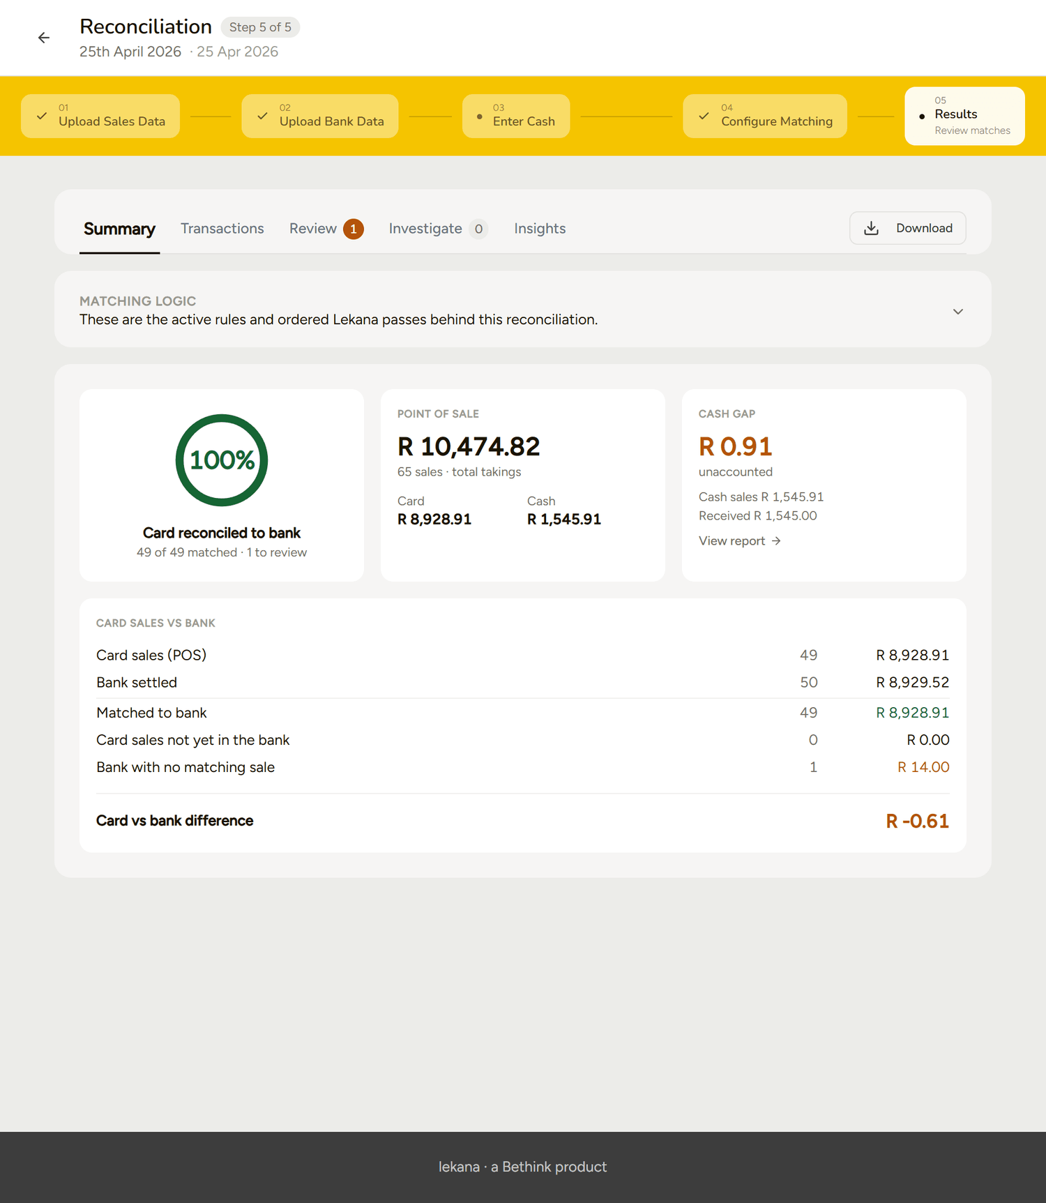Open the Insights tab

tap(540, 229)
